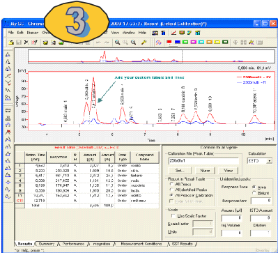
Task: Click the Calibration File name field
Action: click(203, 161)
